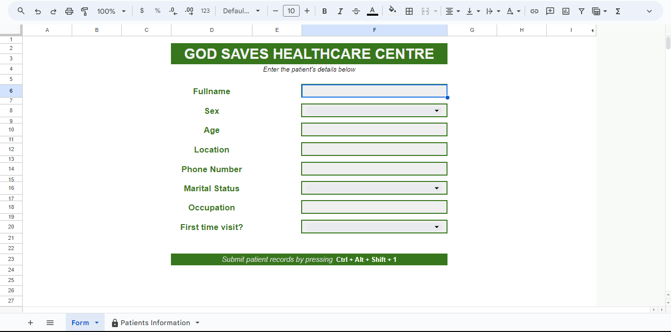Insert a link using the link icon
The image size is (671, 332).
tap(534, 11)
